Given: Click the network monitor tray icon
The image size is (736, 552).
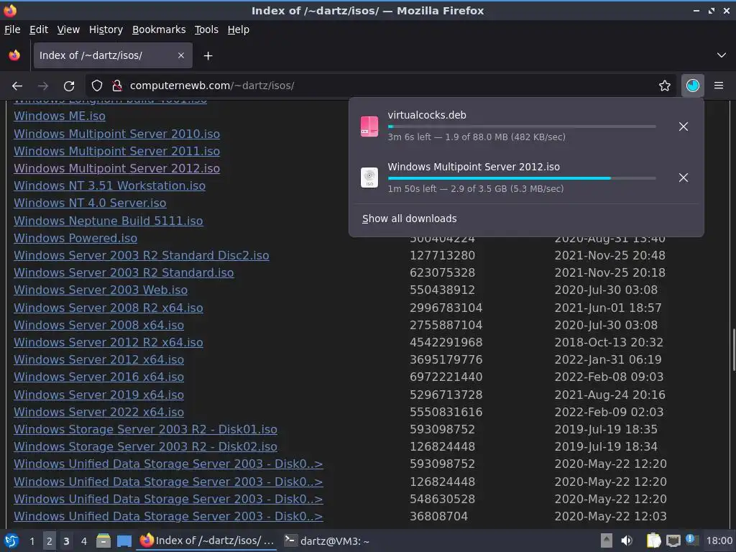Looking at the screenshot, I should (x=673, y=540).
